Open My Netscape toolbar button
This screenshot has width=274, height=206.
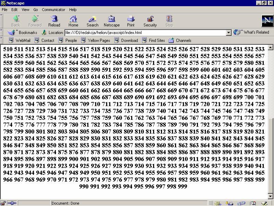point(112,21)
